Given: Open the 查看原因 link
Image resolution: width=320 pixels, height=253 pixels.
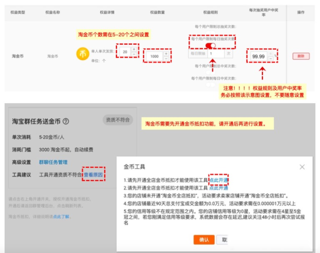Looking at the screenshot, I should [x=93, y=175].
